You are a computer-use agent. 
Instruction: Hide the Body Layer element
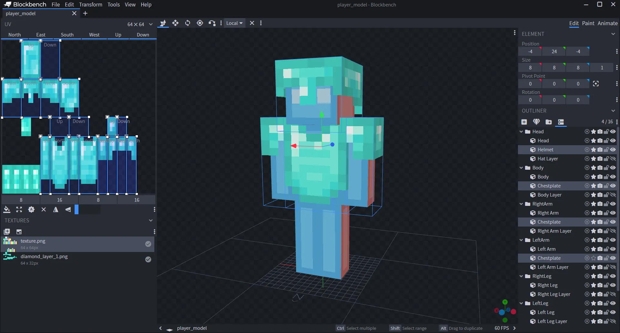coord(613,195)
